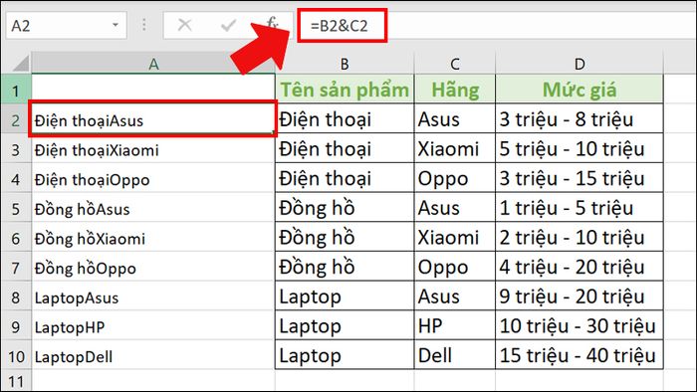Select column A header
Screen dimensions: 697x392
pyautogui.click(x=153, y=64)
